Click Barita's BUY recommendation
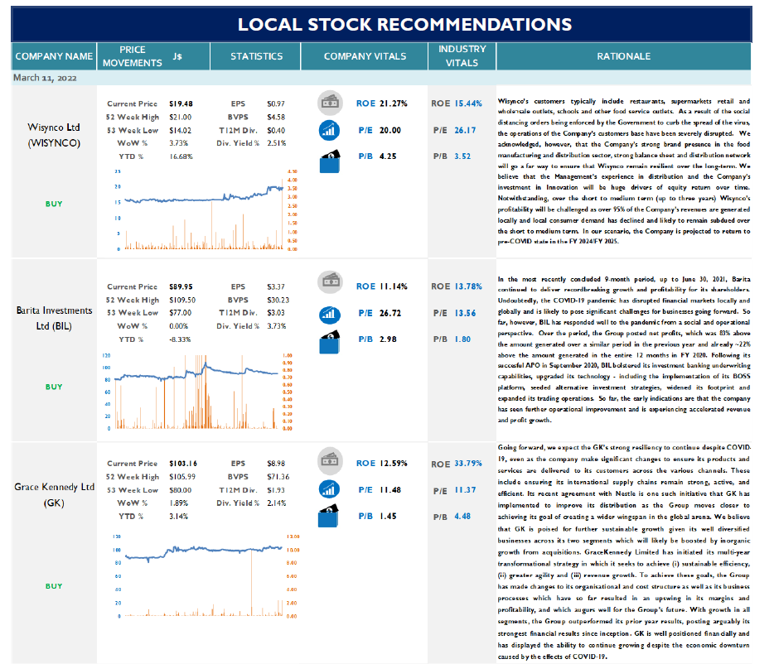This screenshot has height=664, width=774. tap(54, 387)
